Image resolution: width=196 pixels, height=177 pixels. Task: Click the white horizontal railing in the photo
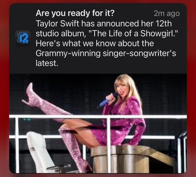coord(98,117)
